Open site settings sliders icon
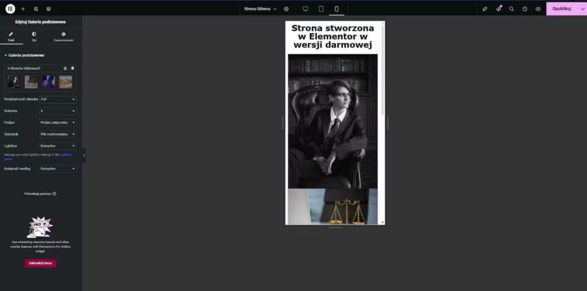Screen dimensions: 587x291 click(x=36, y=9)
